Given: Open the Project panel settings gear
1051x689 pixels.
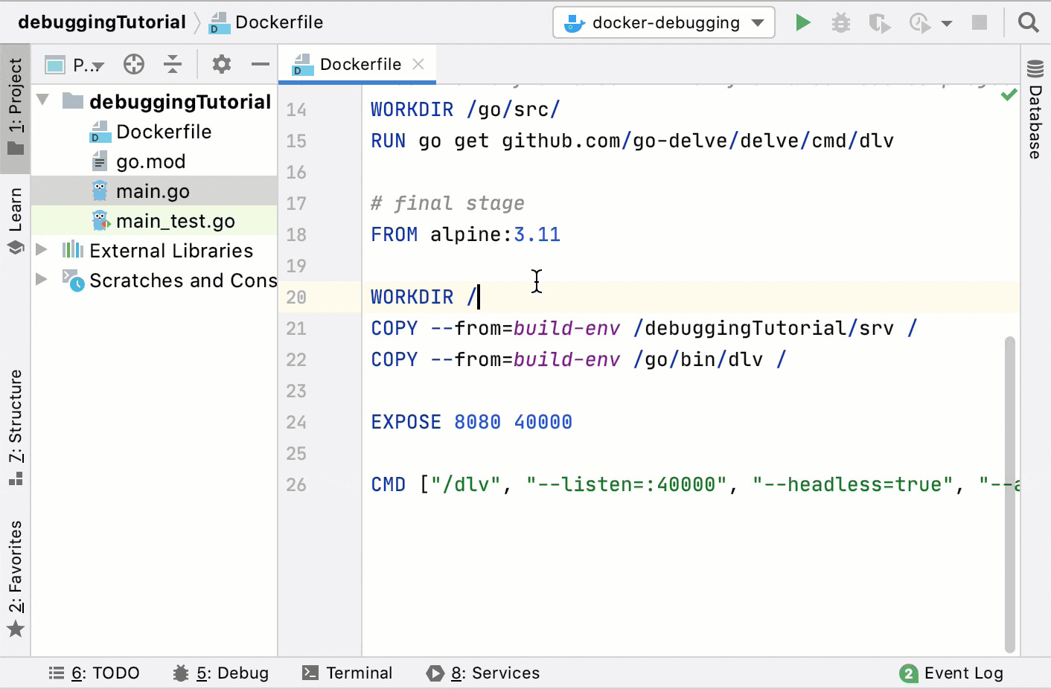Looking at the screenshot, I should point(221,64).
